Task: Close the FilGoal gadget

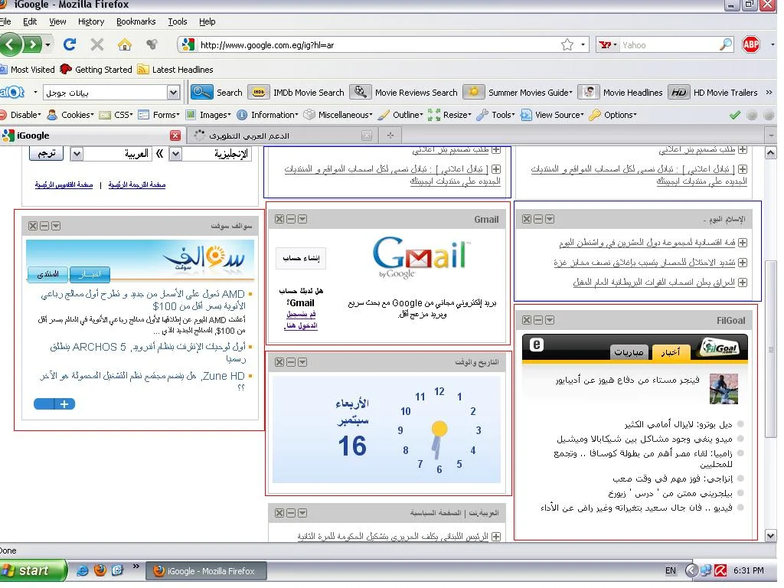Action: tap(527, 320)
